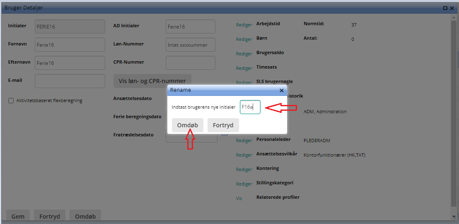Click Rediger link for Arbejdstid
The image size is (459, 224).
point(244,25)
